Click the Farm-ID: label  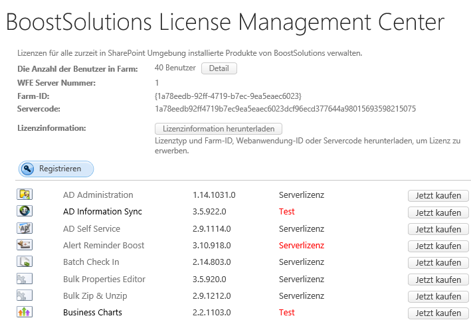point(33,96)
